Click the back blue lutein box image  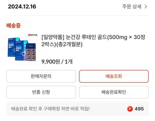pyautogui.click(x=12, y=47)
